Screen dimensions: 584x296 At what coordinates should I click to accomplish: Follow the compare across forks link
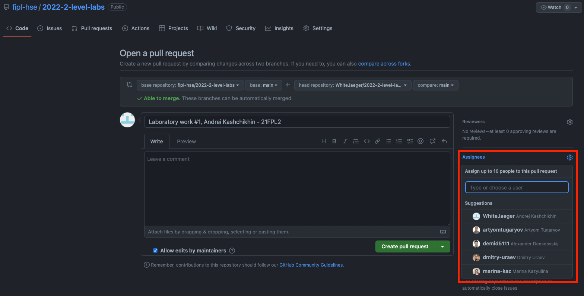384,64
